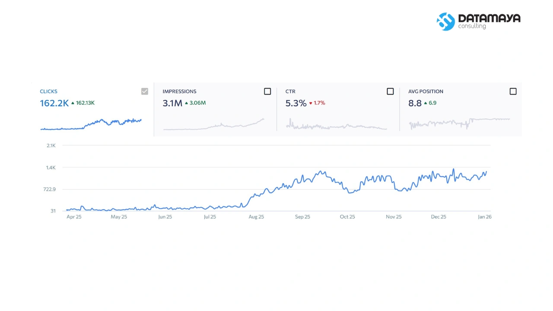Click the Impressions sparkline thumbnail
This screenshot has height=311, width=553.
coord(214,124)
